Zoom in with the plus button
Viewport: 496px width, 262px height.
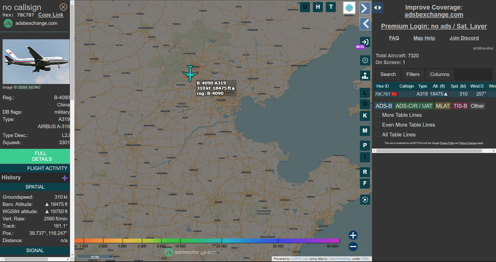point(353,235)
